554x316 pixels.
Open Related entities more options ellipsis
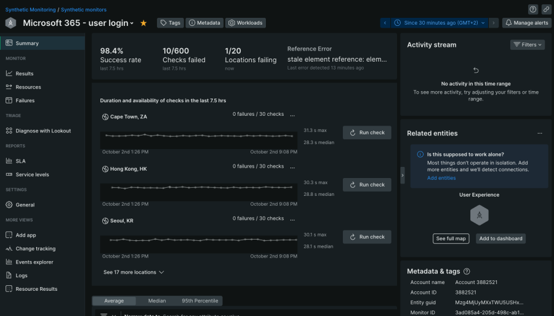click(540, 133)
